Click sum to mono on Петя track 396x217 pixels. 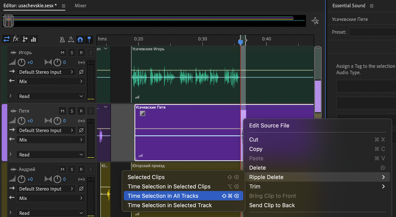click(x=81, y=121)
